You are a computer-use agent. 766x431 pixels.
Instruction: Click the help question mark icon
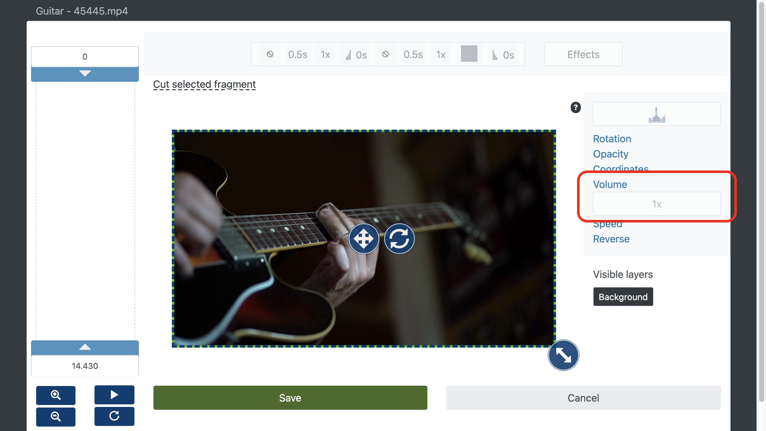[x=575, y=107]
